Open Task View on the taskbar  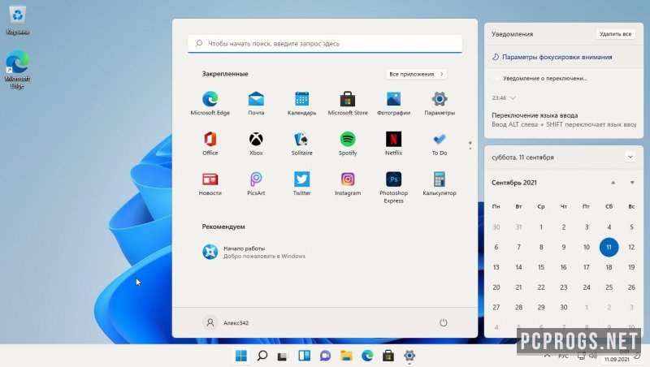283,356
